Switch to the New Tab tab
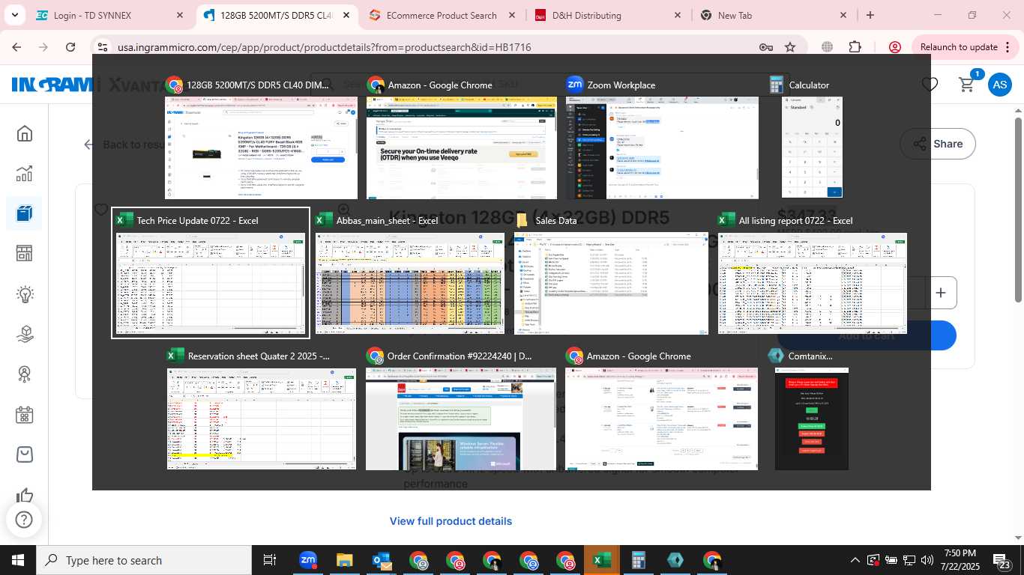Viewport: 1024px width, 575px height. (774, 15)
